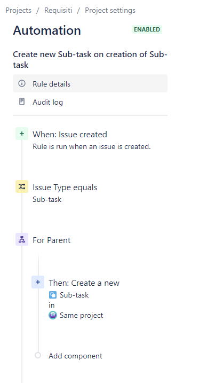
Task: Go to Projects breadcrumb link
Action: [19, 11]
